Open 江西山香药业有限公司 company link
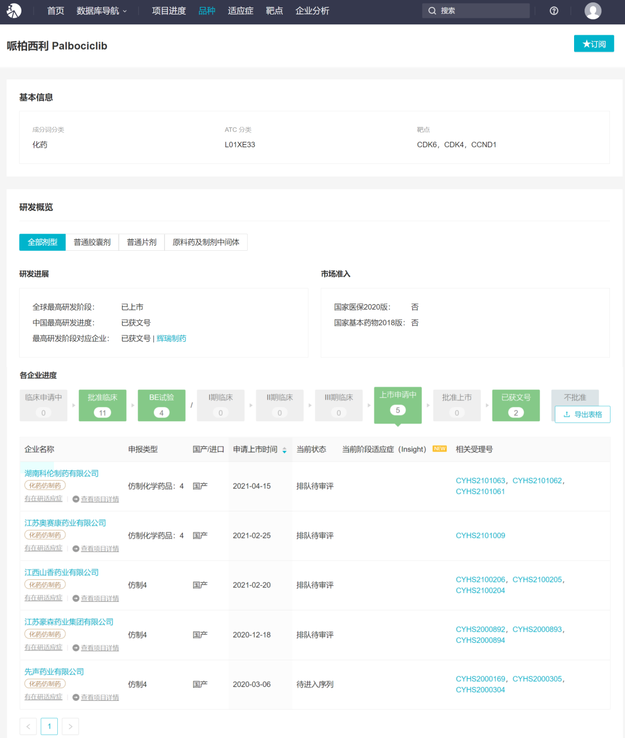 (61, 572)
